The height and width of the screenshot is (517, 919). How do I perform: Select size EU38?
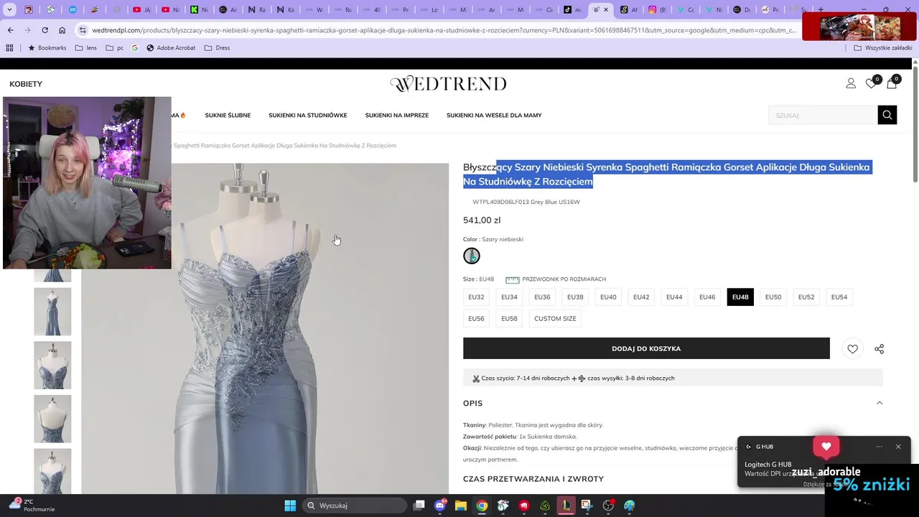575,297
